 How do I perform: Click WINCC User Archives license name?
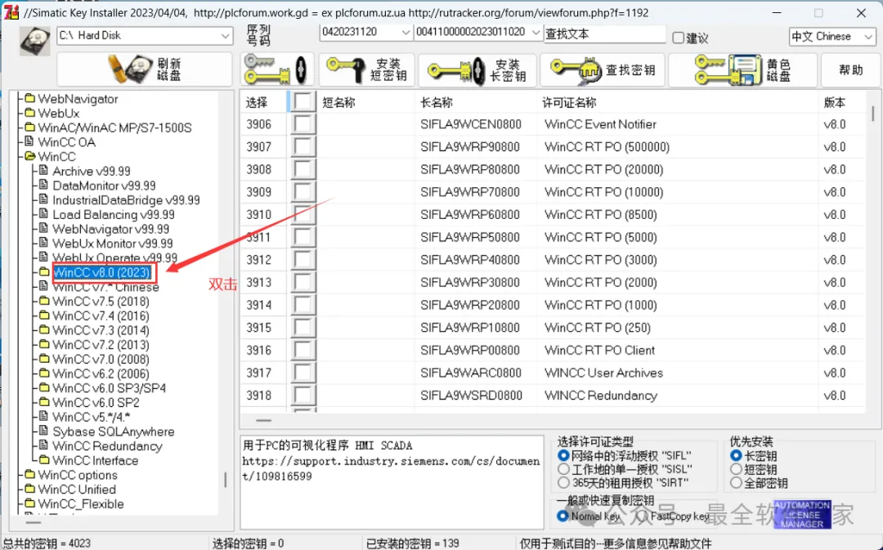pyautogui.click(x=603, y=373)
